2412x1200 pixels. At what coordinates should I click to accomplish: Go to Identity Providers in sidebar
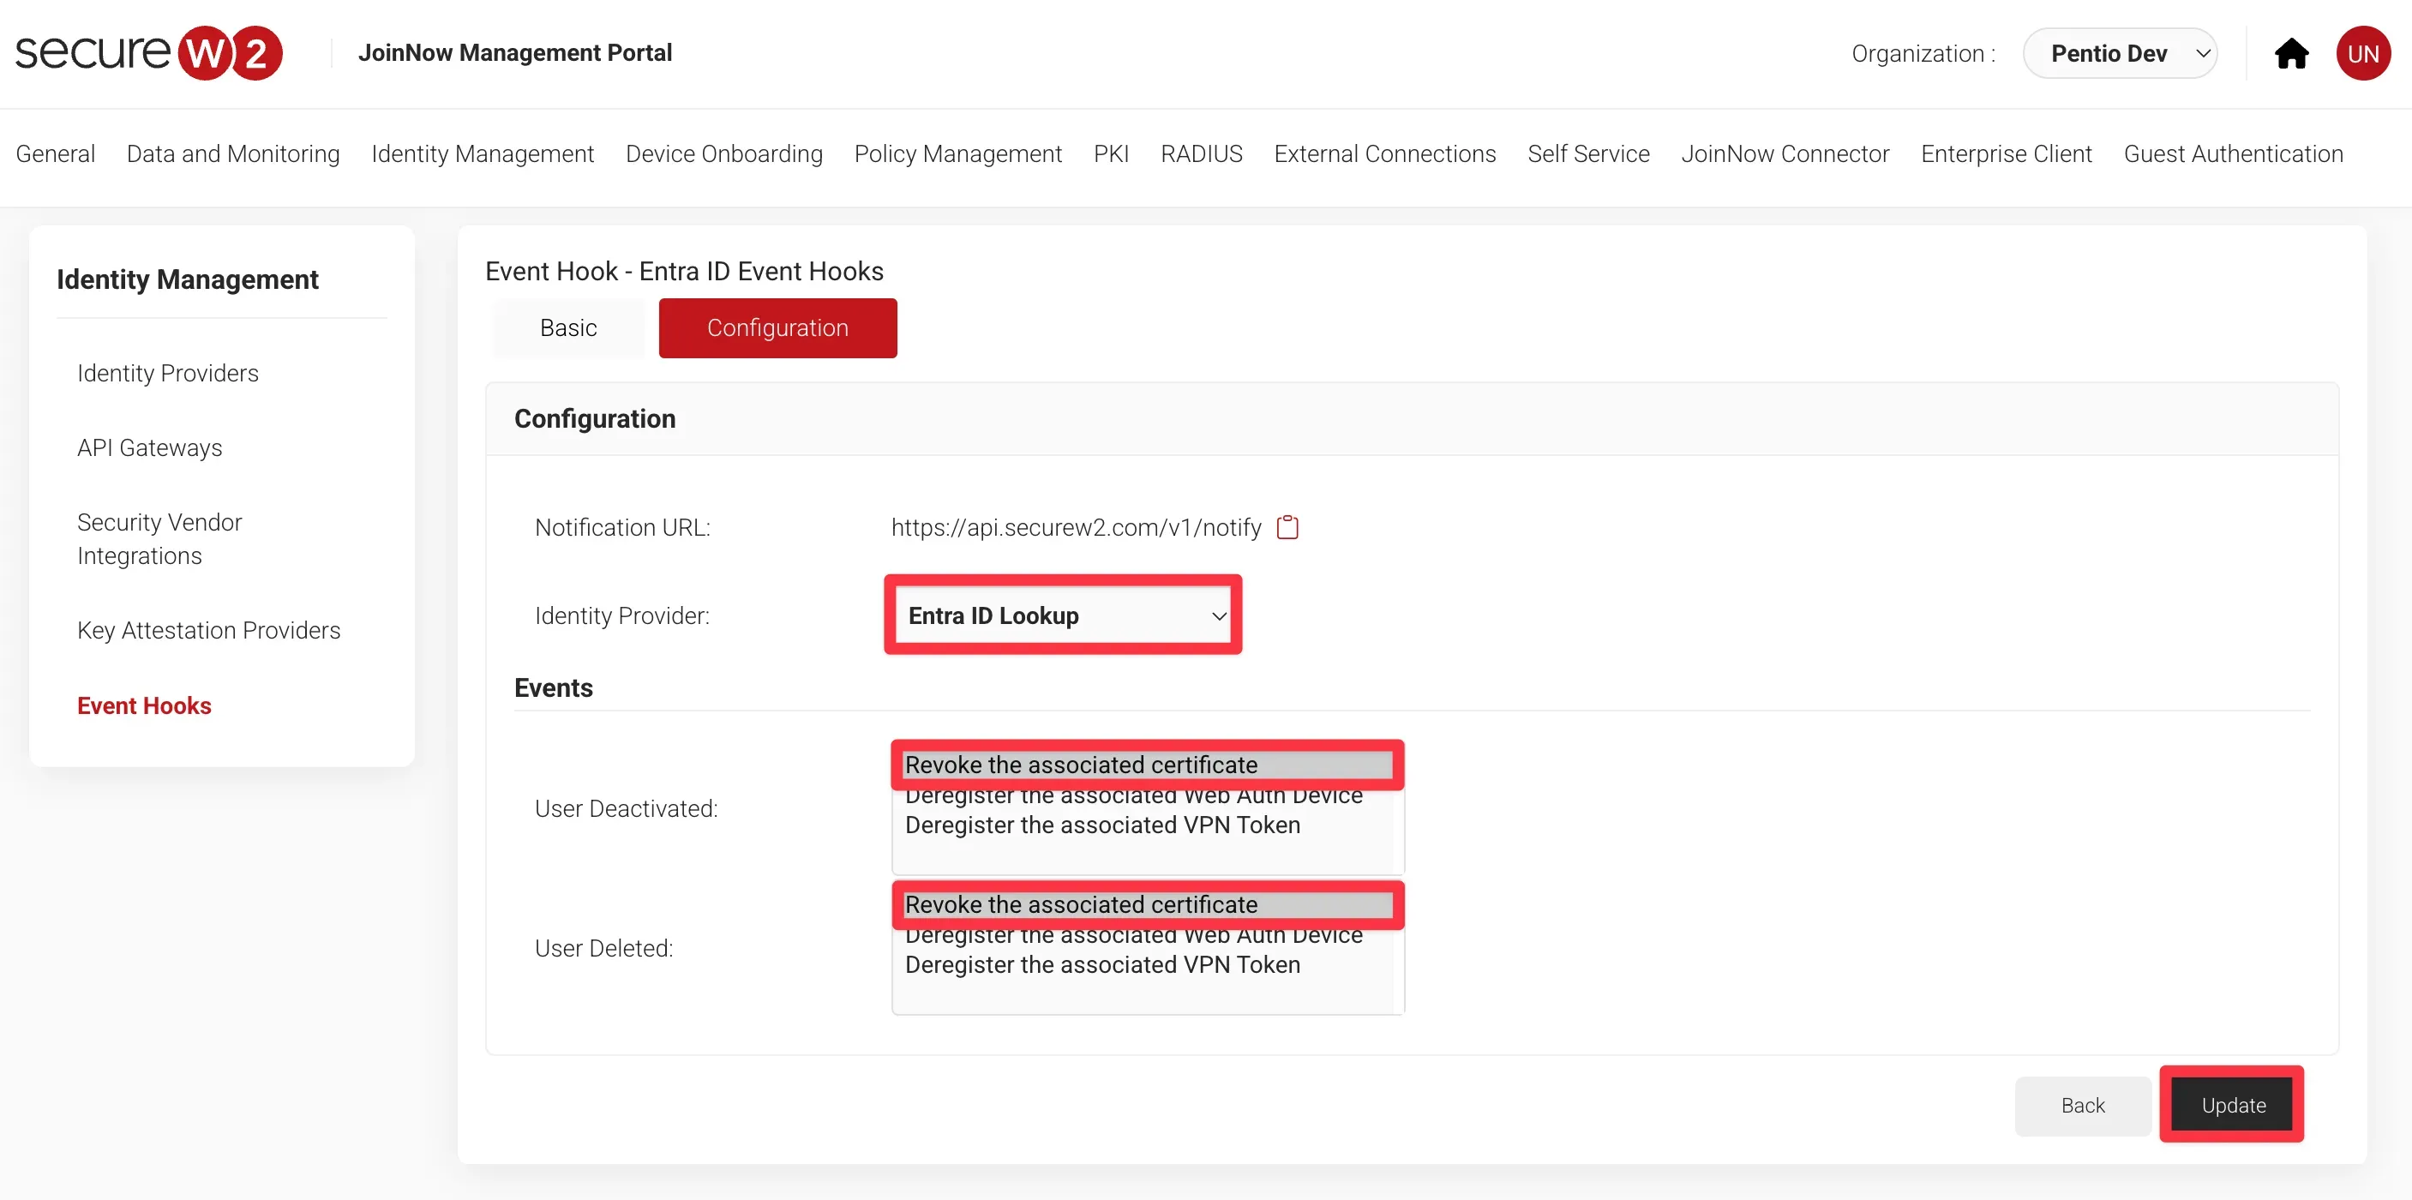[168, 373]
